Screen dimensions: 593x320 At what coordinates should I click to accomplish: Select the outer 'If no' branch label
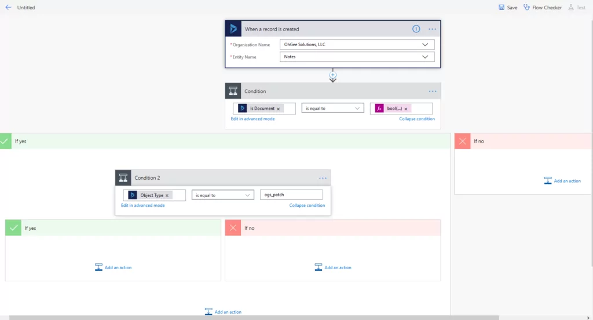(x=479, y=141)
